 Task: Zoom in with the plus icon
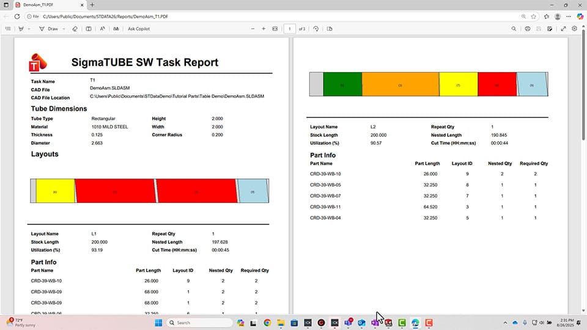[264, 29]
